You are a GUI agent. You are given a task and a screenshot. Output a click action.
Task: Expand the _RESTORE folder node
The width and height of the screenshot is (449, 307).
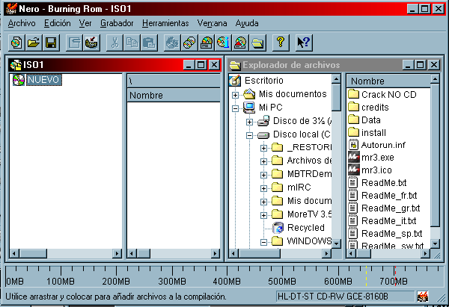263,148
